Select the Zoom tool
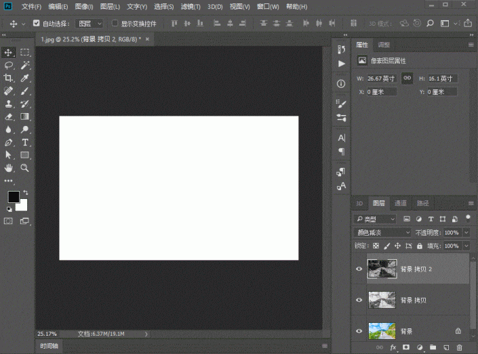 click(25, 168)
